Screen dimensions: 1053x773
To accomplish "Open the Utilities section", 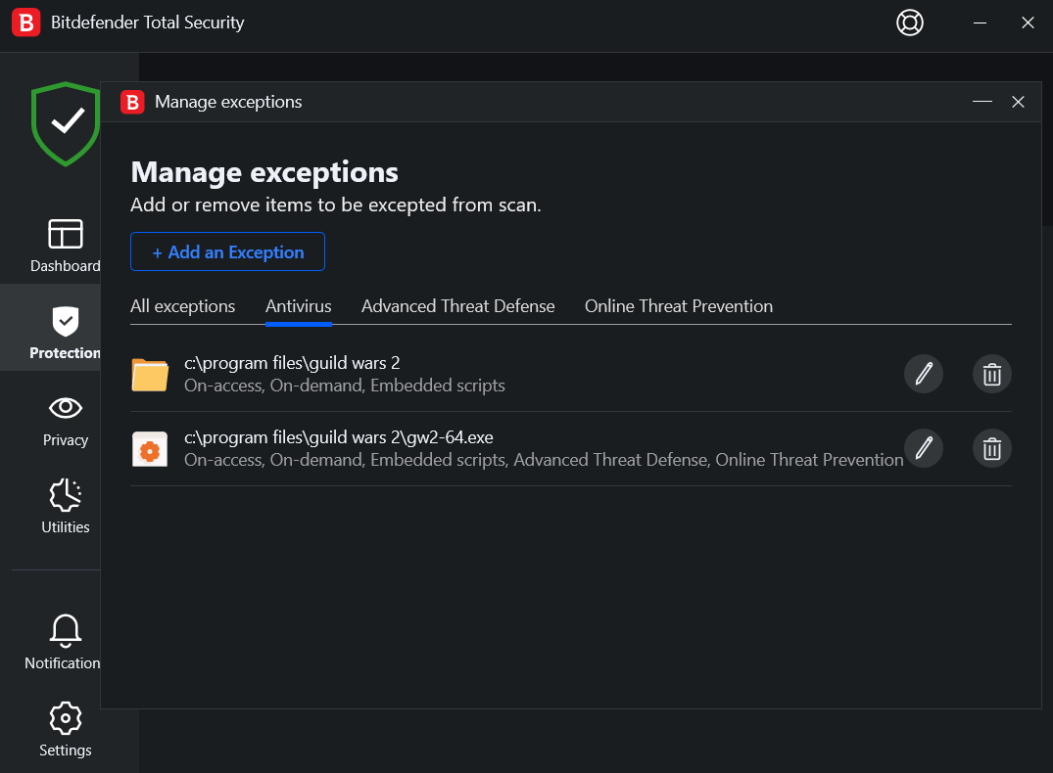I will 66,507.
